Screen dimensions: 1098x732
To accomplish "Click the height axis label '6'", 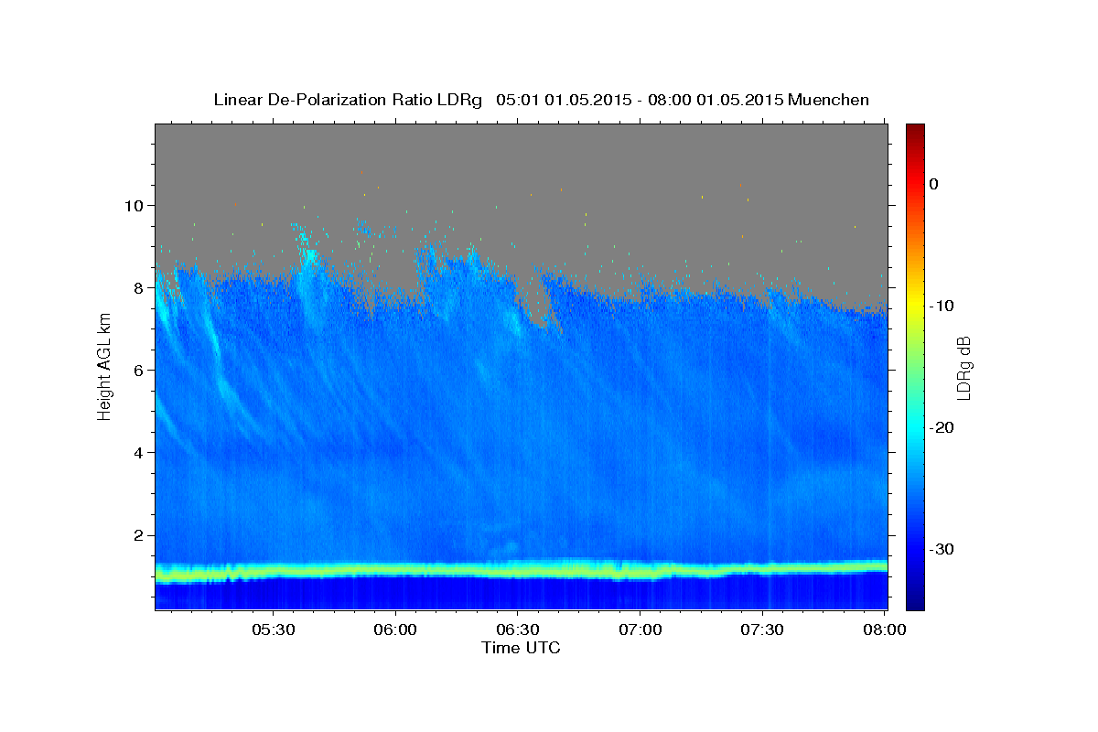I will (140, 370).
